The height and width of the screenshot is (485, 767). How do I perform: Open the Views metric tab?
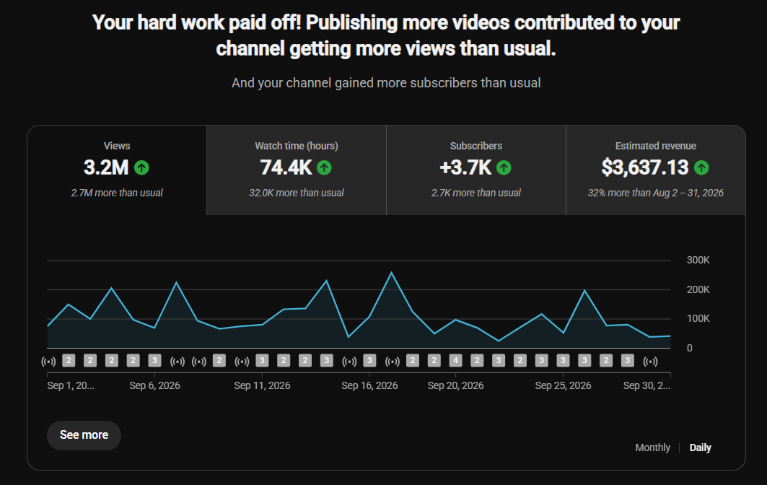tap(117, 170)
